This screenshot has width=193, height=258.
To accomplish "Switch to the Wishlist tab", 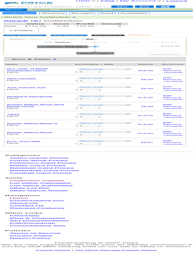I will pyautogui.click(x=53, y=13).
